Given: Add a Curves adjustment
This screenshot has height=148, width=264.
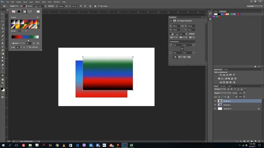Looking at the screenshot, I should click(227, 75).
